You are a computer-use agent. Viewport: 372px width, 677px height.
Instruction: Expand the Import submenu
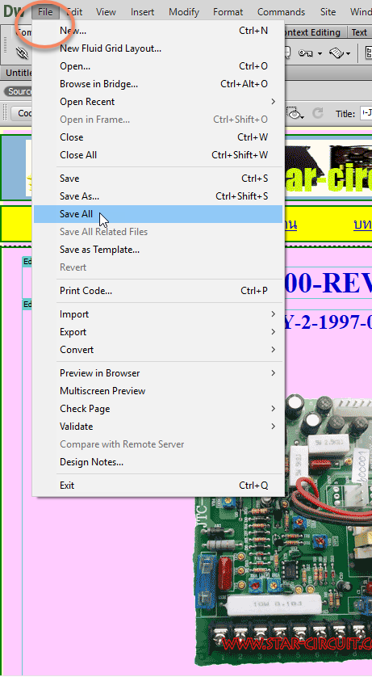(158, 314)
